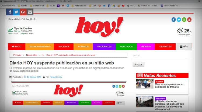Viewport: 202px width, 112px height.
Task: Share via the Google Plus button
Action: [x=23, y=12]
